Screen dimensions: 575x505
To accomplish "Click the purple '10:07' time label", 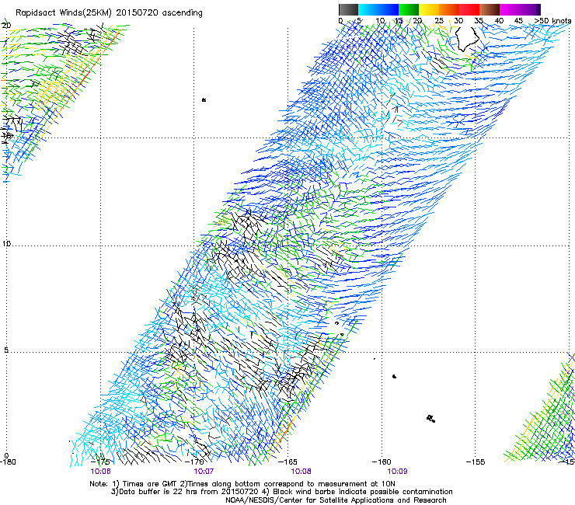I will [x=204, y=472].
